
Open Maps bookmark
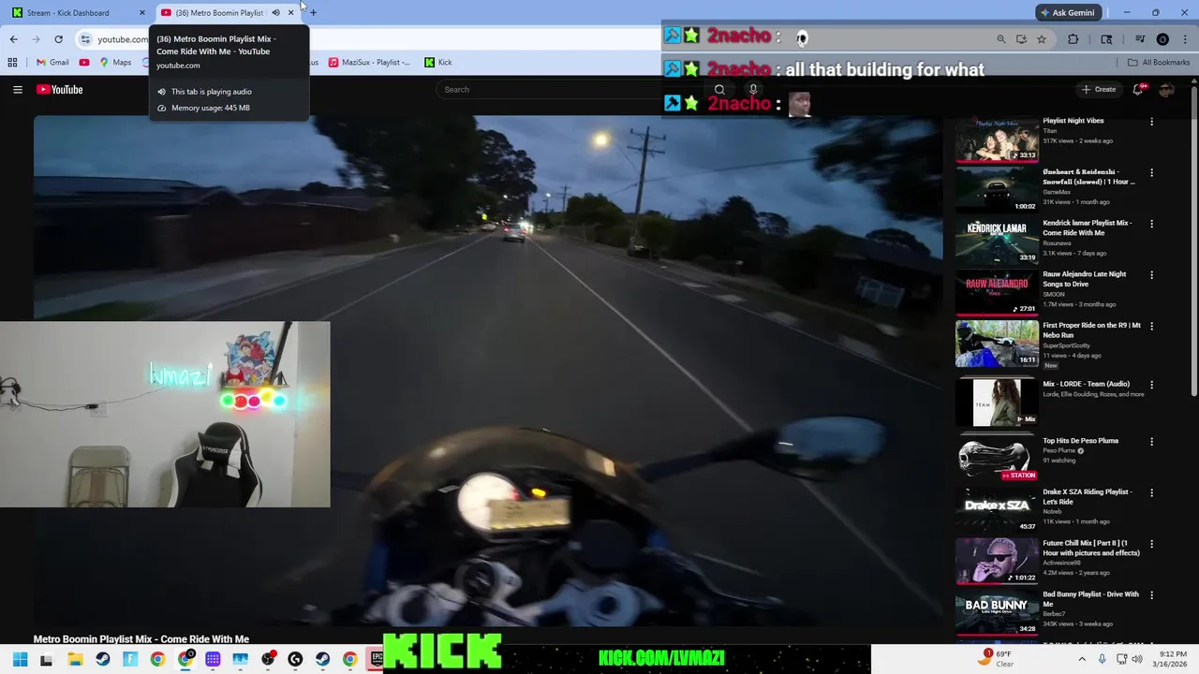tap(115, 63)
